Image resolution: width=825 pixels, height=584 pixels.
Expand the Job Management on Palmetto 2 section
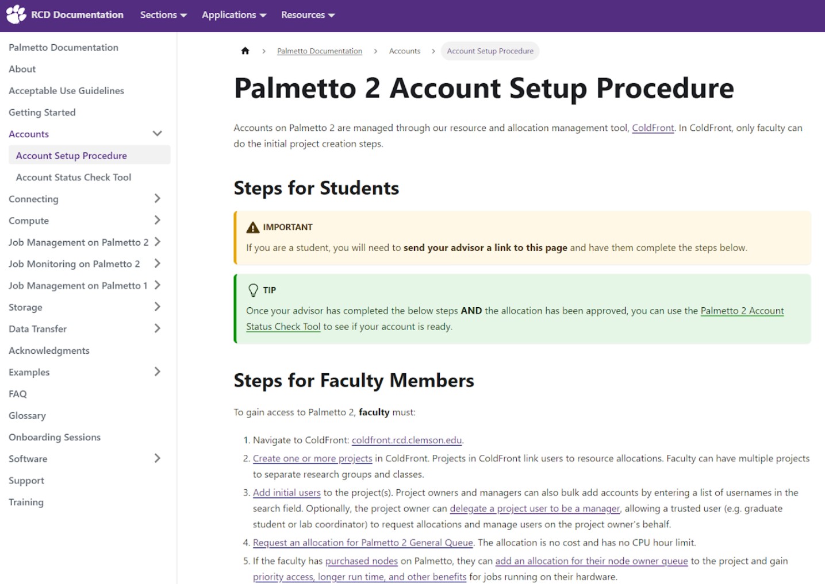(158, 242)
